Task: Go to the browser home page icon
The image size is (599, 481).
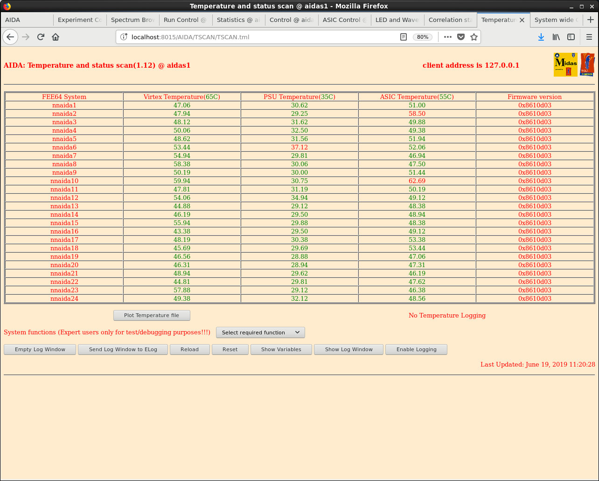Action: [56, 37]
